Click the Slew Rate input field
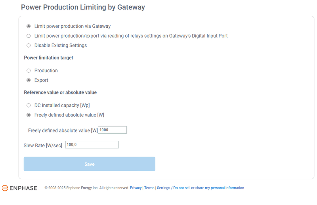The height and width of the screenshot is (205, 317). pyautogui.click(x=92, y=145)
